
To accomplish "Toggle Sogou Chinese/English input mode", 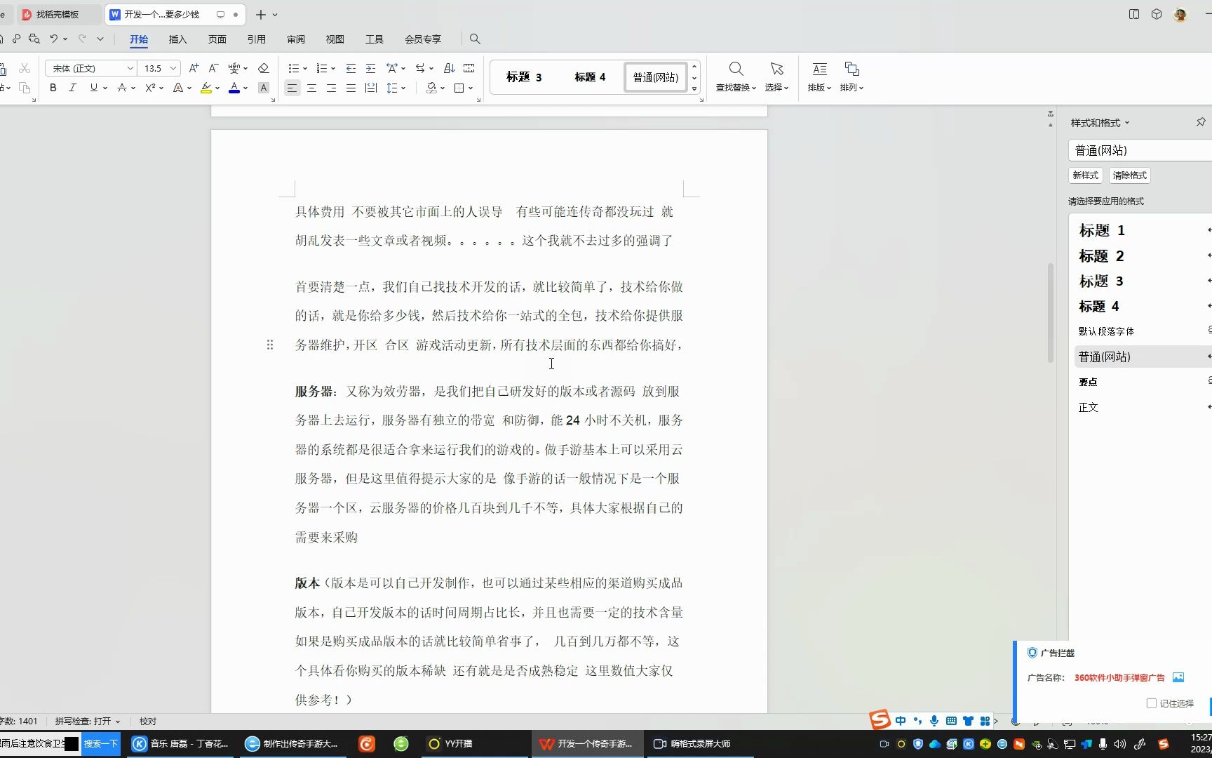I will (901, 721).
